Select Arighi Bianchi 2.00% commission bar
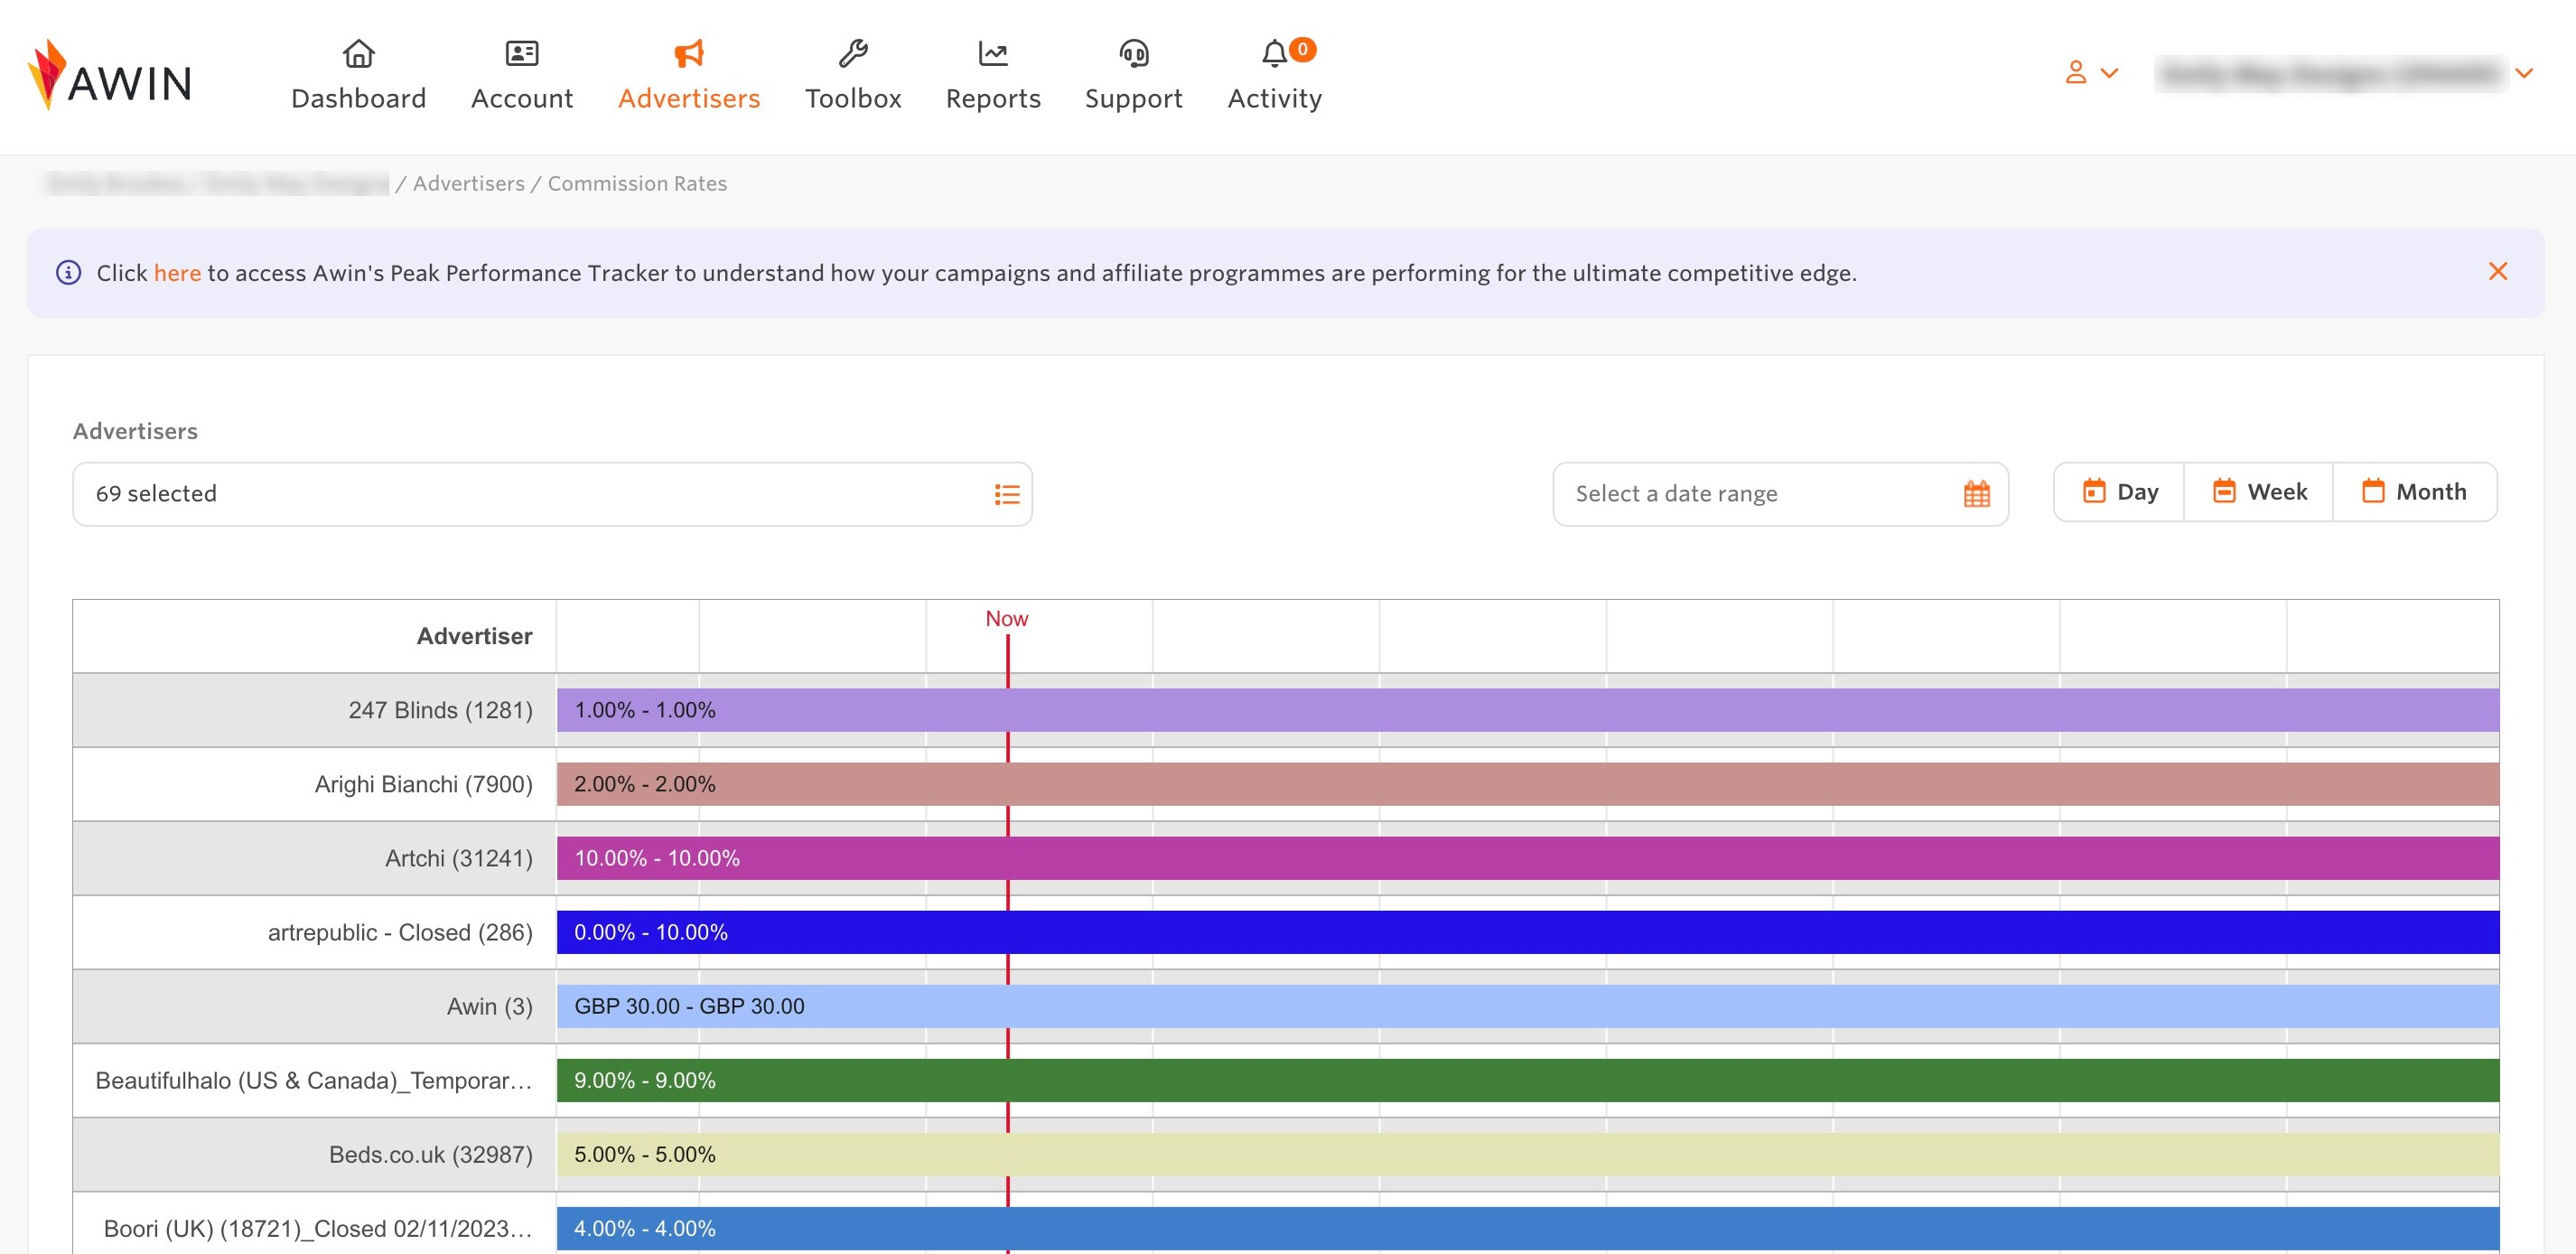Image resolution: width=2576 pixels, height=1254 pixels. click(1527, 784)
